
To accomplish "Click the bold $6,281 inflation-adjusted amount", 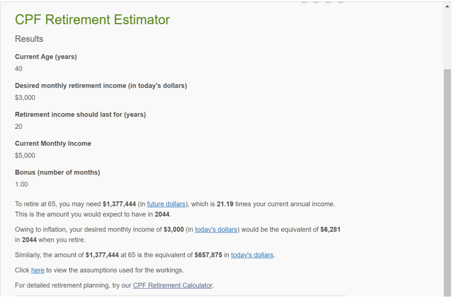I will pos(330,230).
